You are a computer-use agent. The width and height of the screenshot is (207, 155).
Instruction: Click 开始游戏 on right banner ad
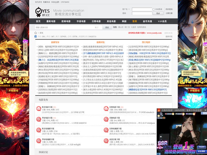click(195, 91)
